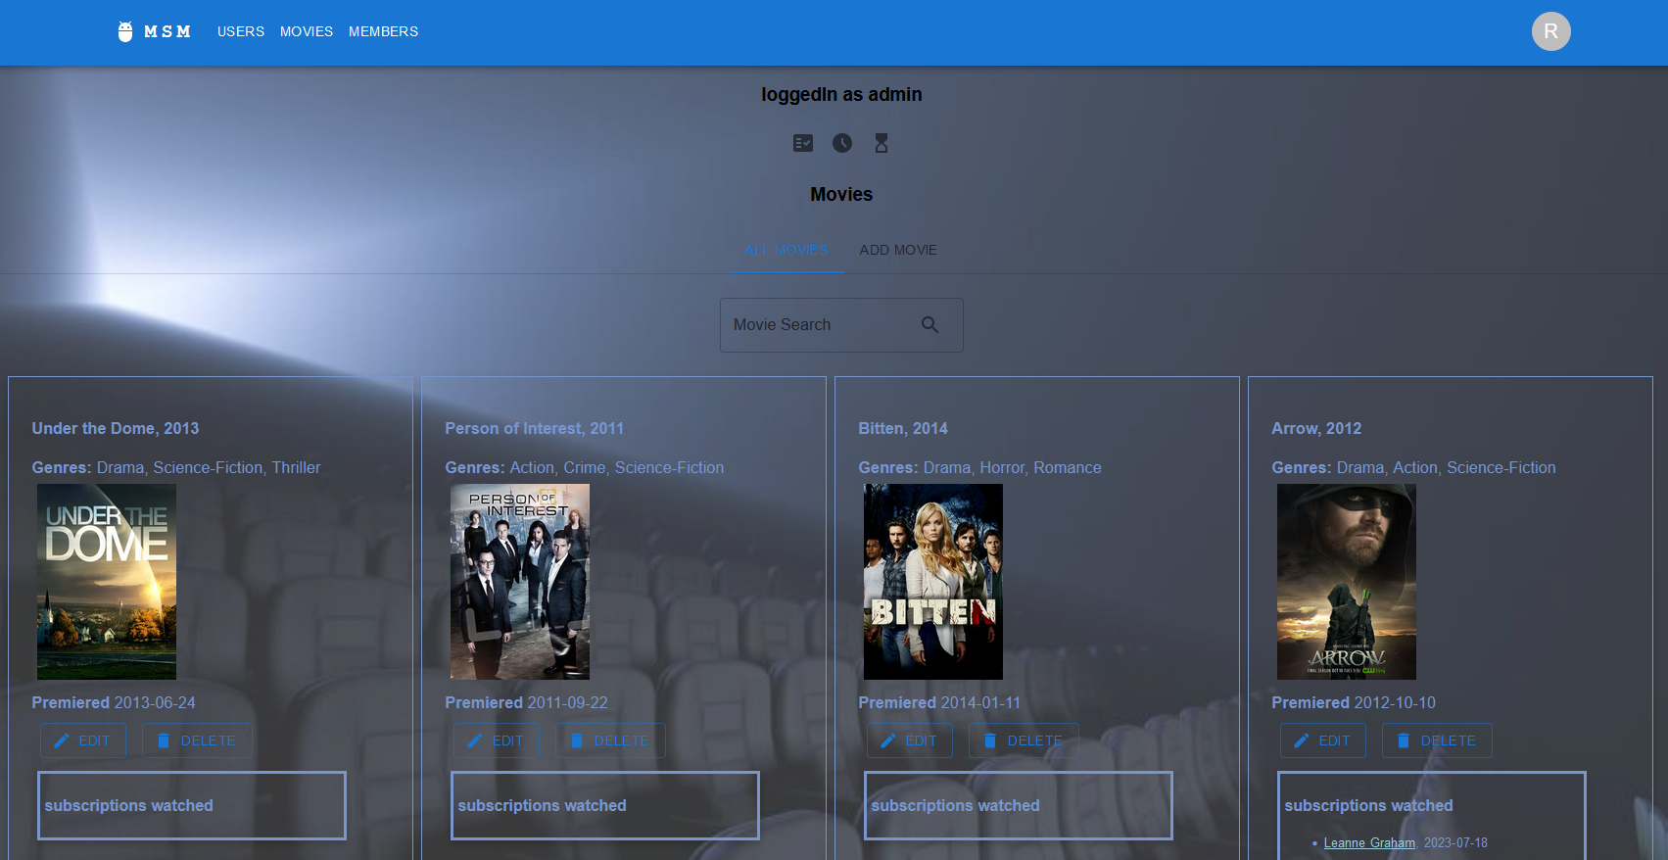Open the MOVIES menu item
The height and width of the screenshot is (860, 1668).
pos(307,31)
